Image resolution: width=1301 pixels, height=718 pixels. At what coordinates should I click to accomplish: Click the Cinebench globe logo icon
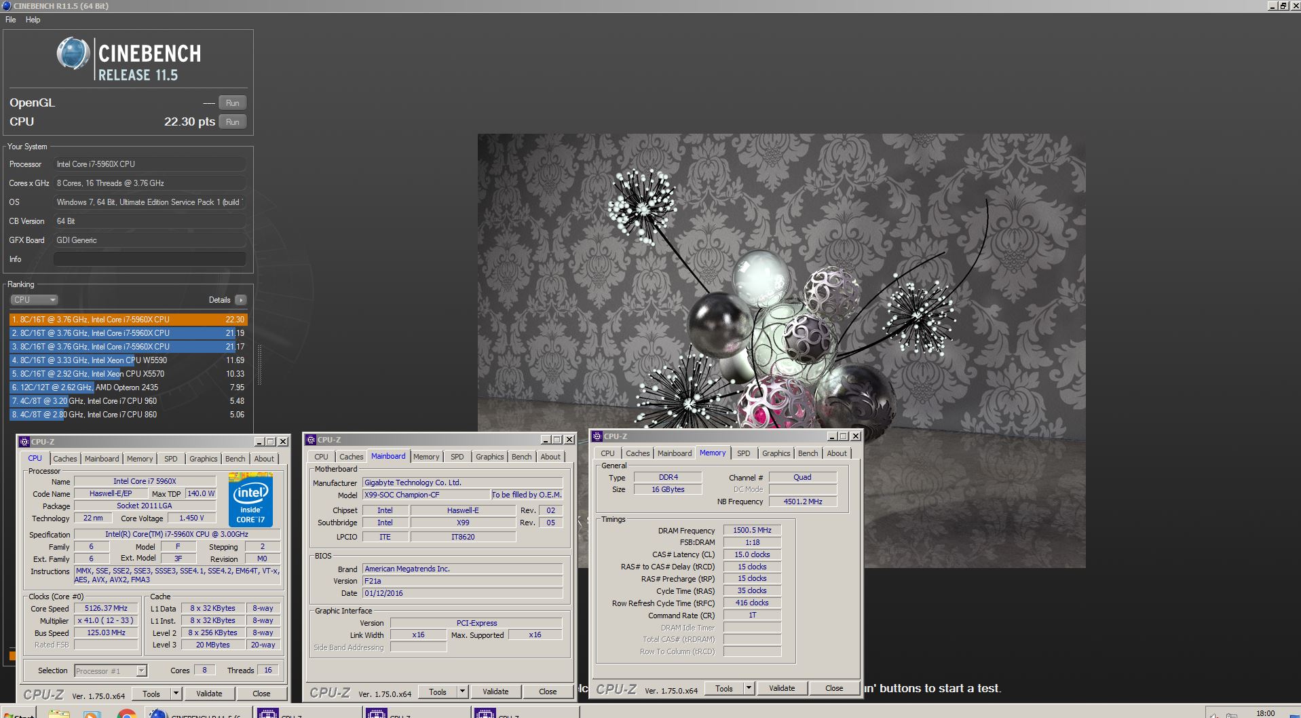pos(73,54)
